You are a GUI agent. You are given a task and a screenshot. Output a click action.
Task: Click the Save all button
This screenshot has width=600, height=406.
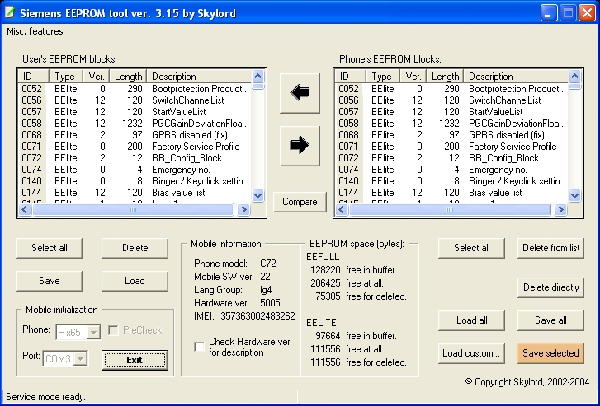(x=550, y=320)
